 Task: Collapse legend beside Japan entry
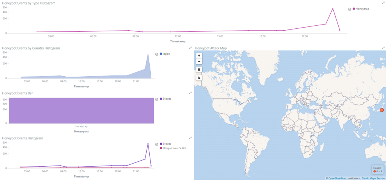157,54
